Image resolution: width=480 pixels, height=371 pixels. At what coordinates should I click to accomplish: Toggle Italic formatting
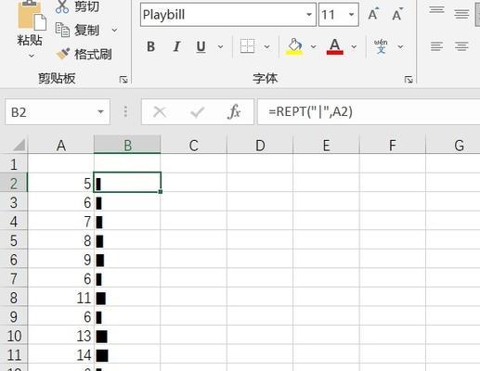pos(176,46)
